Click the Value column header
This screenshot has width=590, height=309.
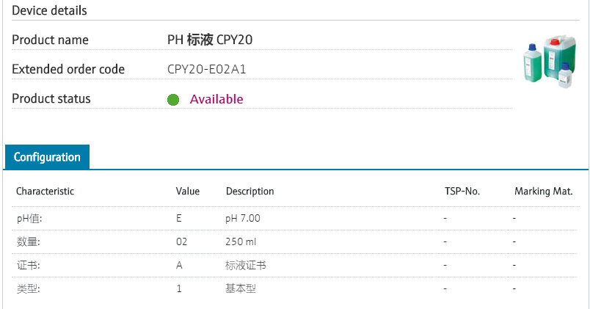click(x=188, y=192)
